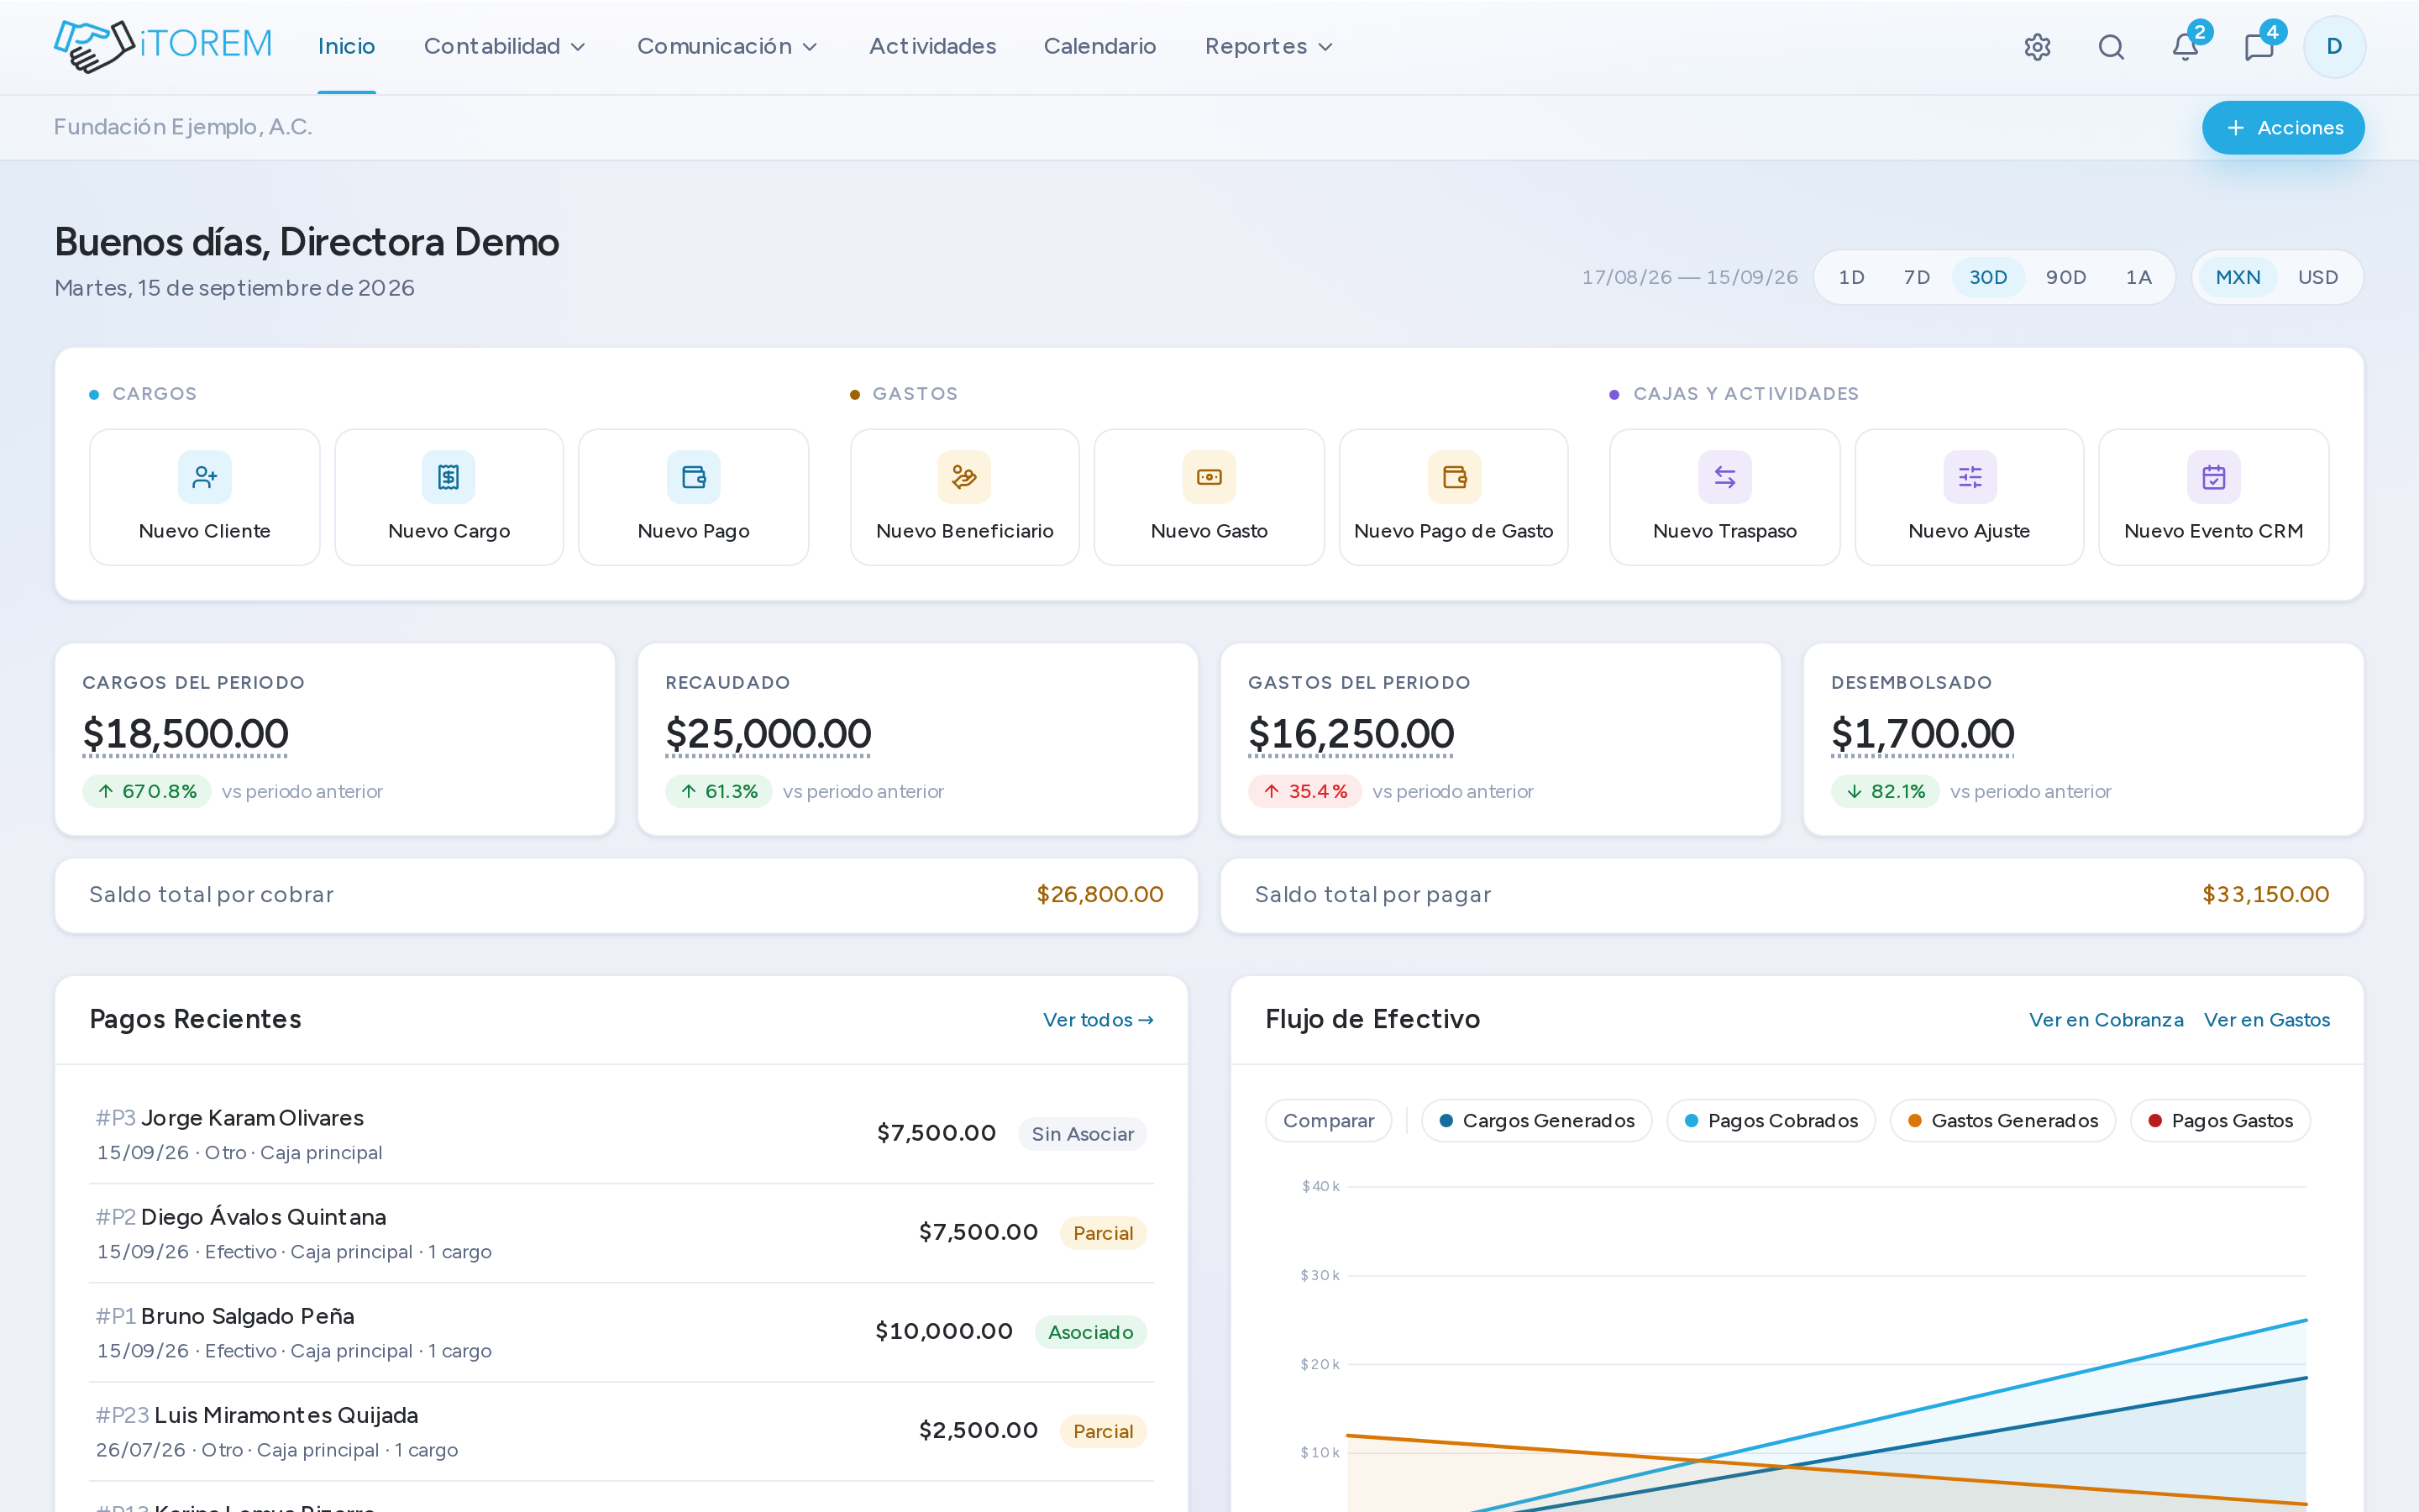Click the 35.4% change badge

[x=1304, y=791]
